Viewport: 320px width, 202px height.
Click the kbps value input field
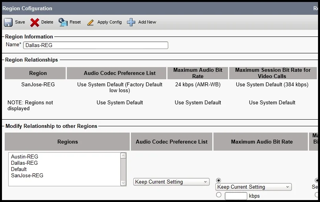coord(236,196)
